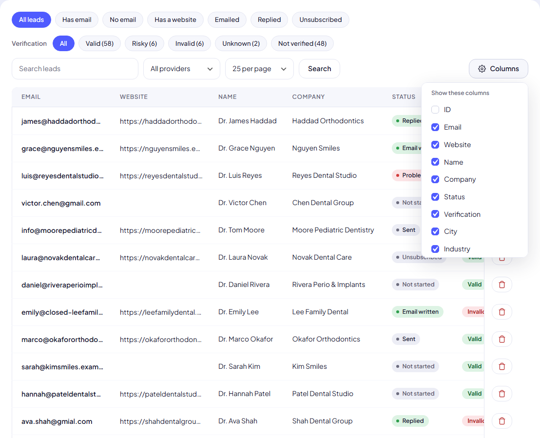Click the name Dr. James Haddad
Screen dimensions: 540x438
pos(247,121)
